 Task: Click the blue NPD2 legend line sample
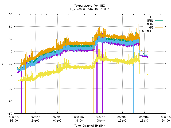pyautogui.click(x=159, y=24)
